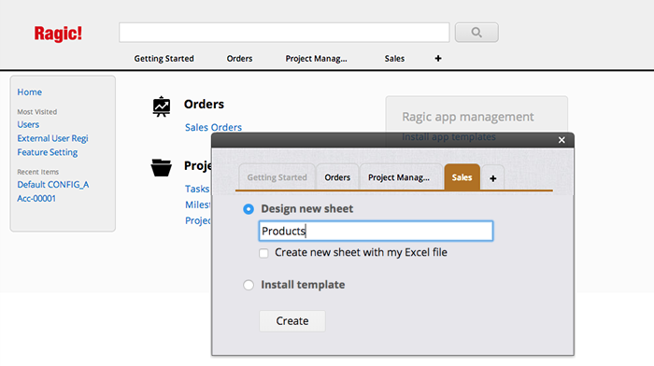Open Getting Started in the top navigation
This screenshot has width=654, height=366.
[163, 59]
